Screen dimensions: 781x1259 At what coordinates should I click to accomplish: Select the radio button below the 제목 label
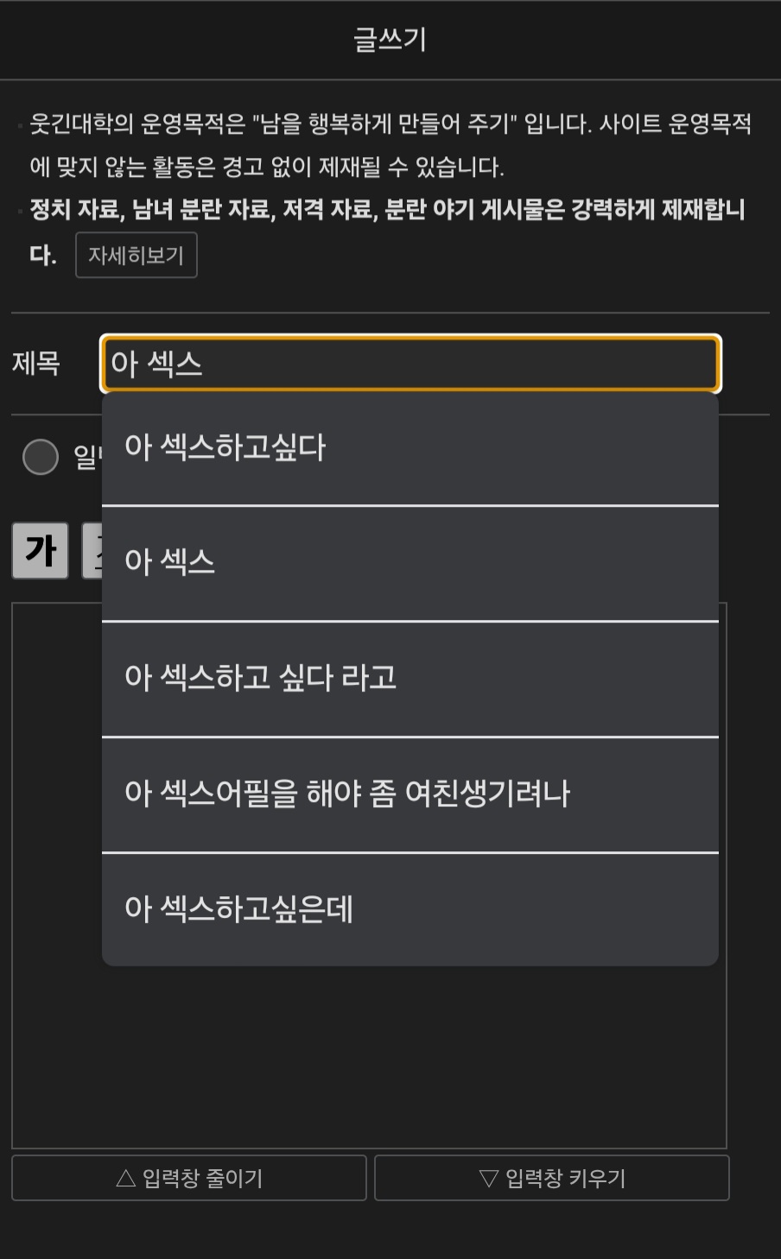pyautogui.click(x=41, y=457)
